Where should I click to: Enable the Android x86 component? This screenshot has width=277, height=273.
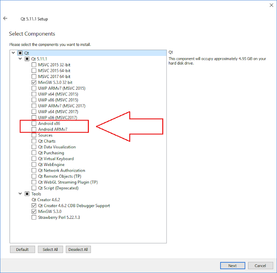34,123
